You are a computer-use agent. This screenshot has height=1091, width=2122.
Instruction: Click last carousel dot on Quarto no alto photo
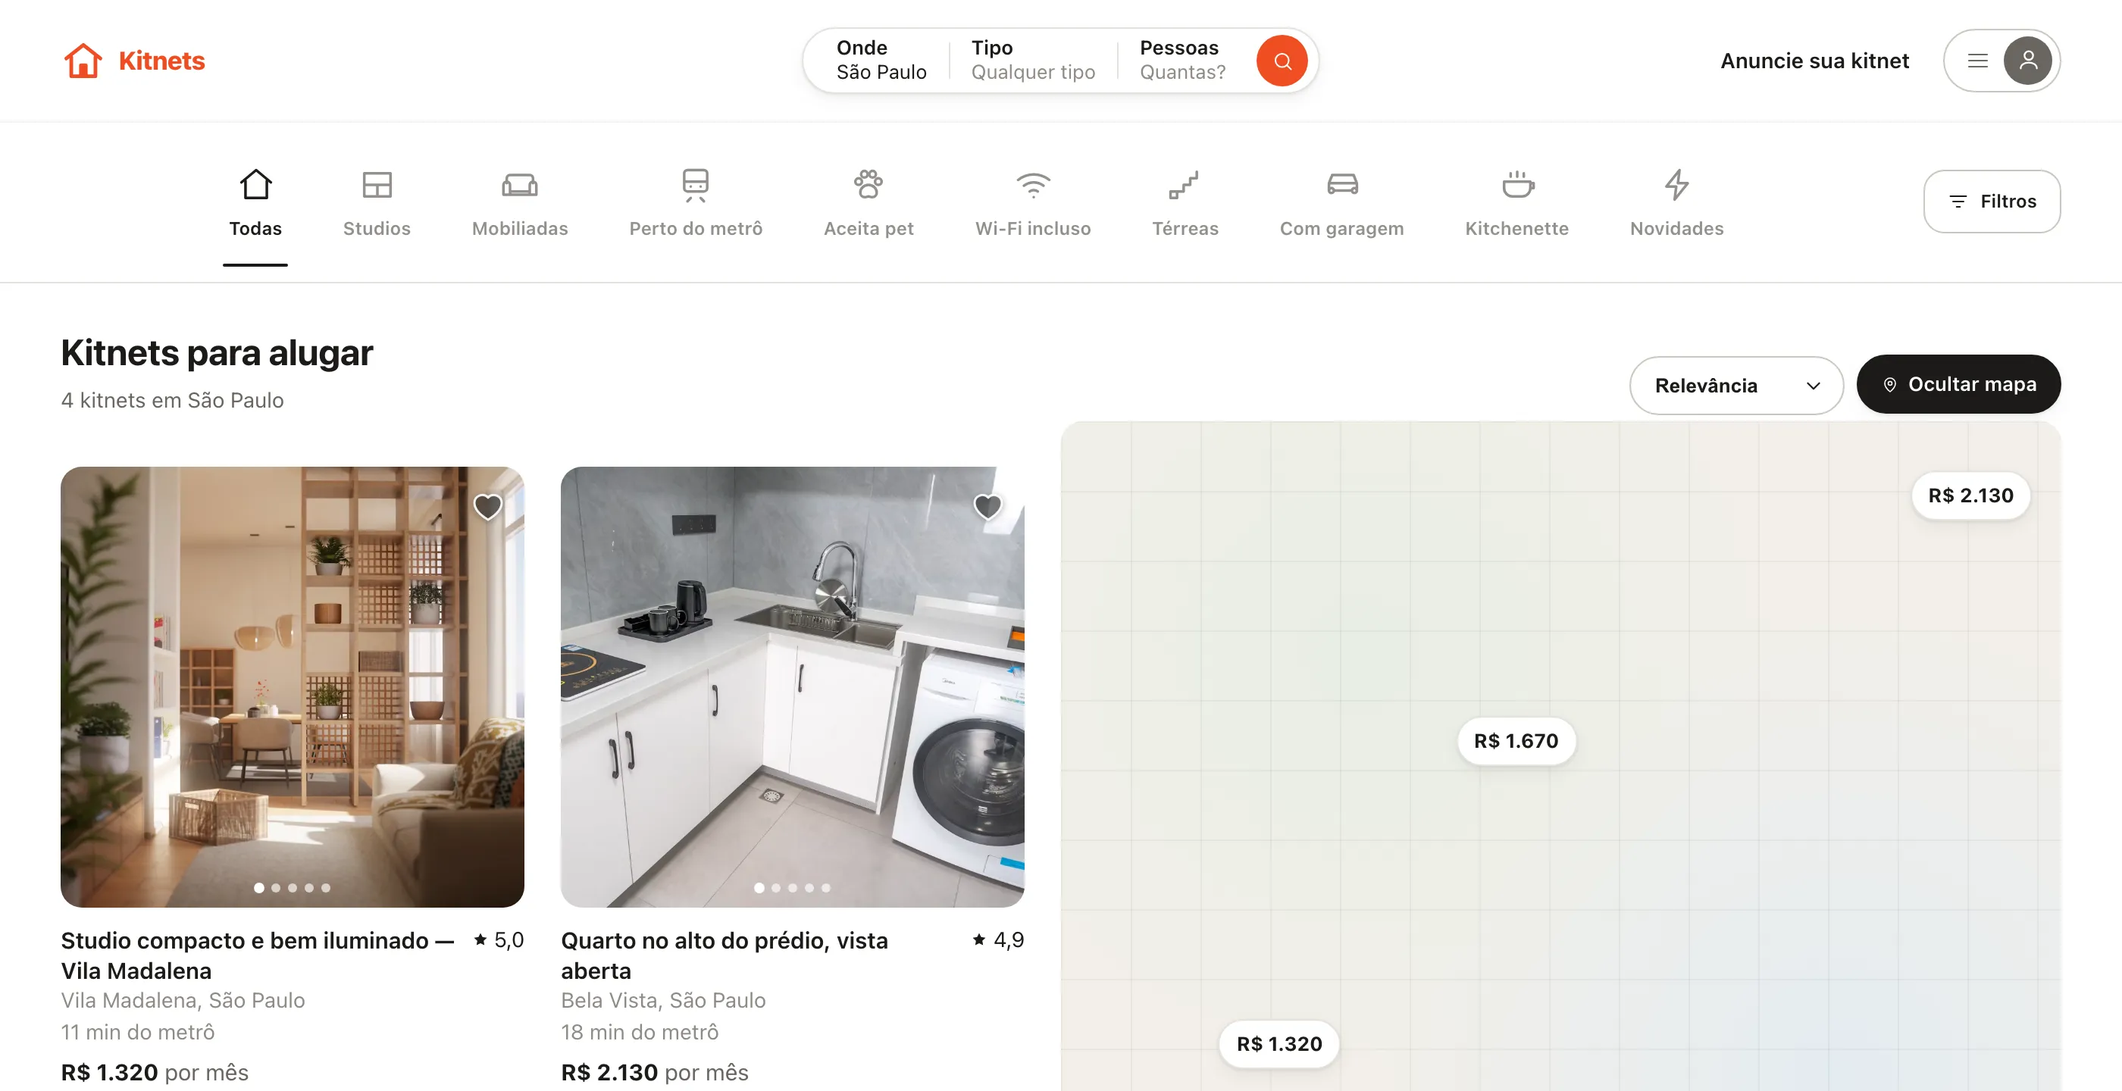tap(825, 888)
